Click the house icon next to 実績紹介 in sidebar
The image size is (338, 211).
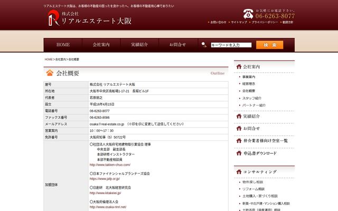(x=239, y=116)
